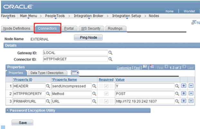Viewport: 200px width, 129px height.
Task: Open the Home link
Action: pos(169,11)
